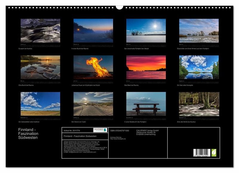Open the Johannus-Feuer bonfire photo
Viewport: 239px width, 173px height.
tap(93, 67)
